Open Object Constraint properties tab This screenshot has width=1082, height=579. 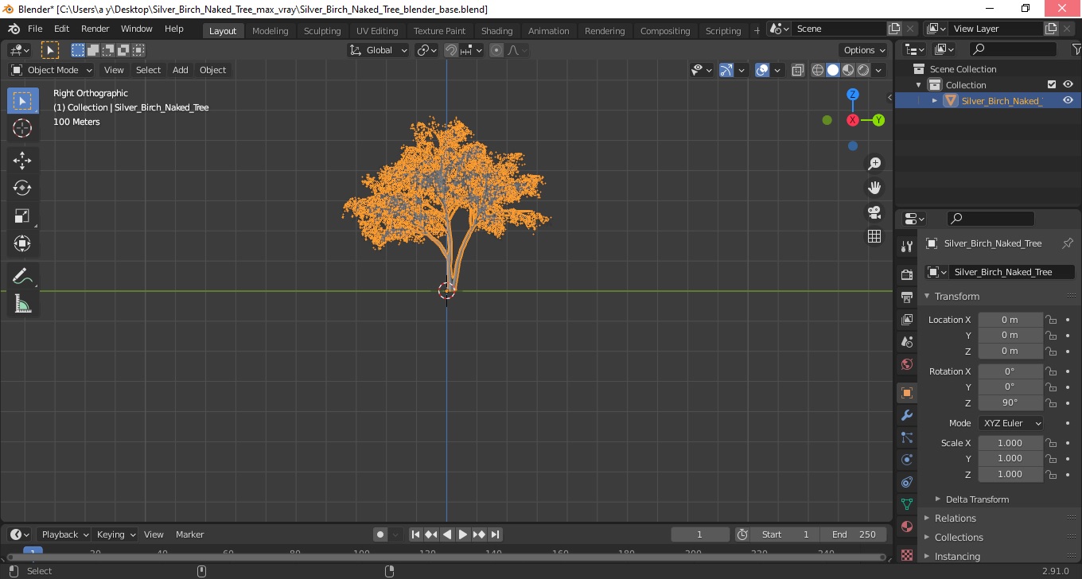(x=906, y=482)
